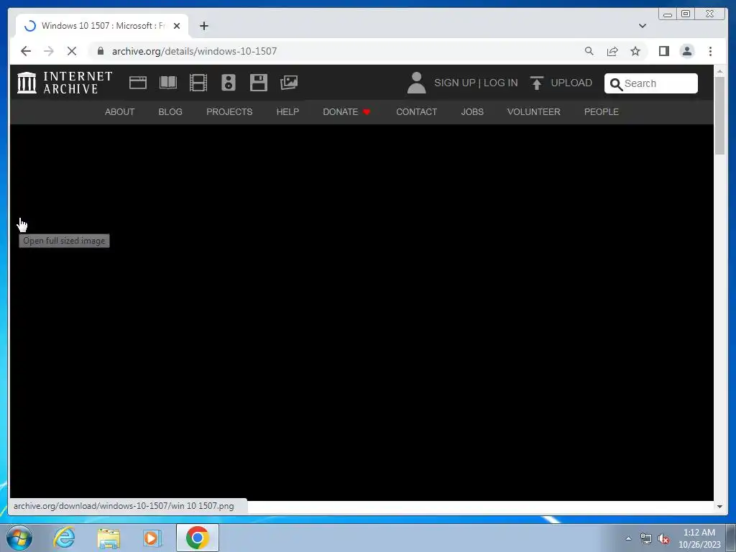The width and height of the screenshot is (736, 552).
Task: Open the Web (Wayback) icon
Action: coord(138,83)
